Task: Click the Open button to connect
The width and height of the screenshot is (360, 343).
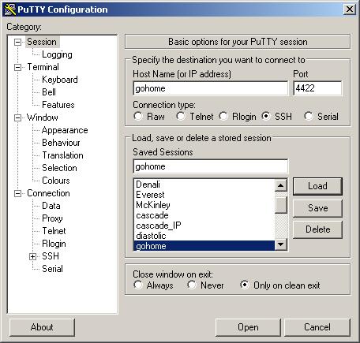Action: pyautogui.click(x=248, y=327)
